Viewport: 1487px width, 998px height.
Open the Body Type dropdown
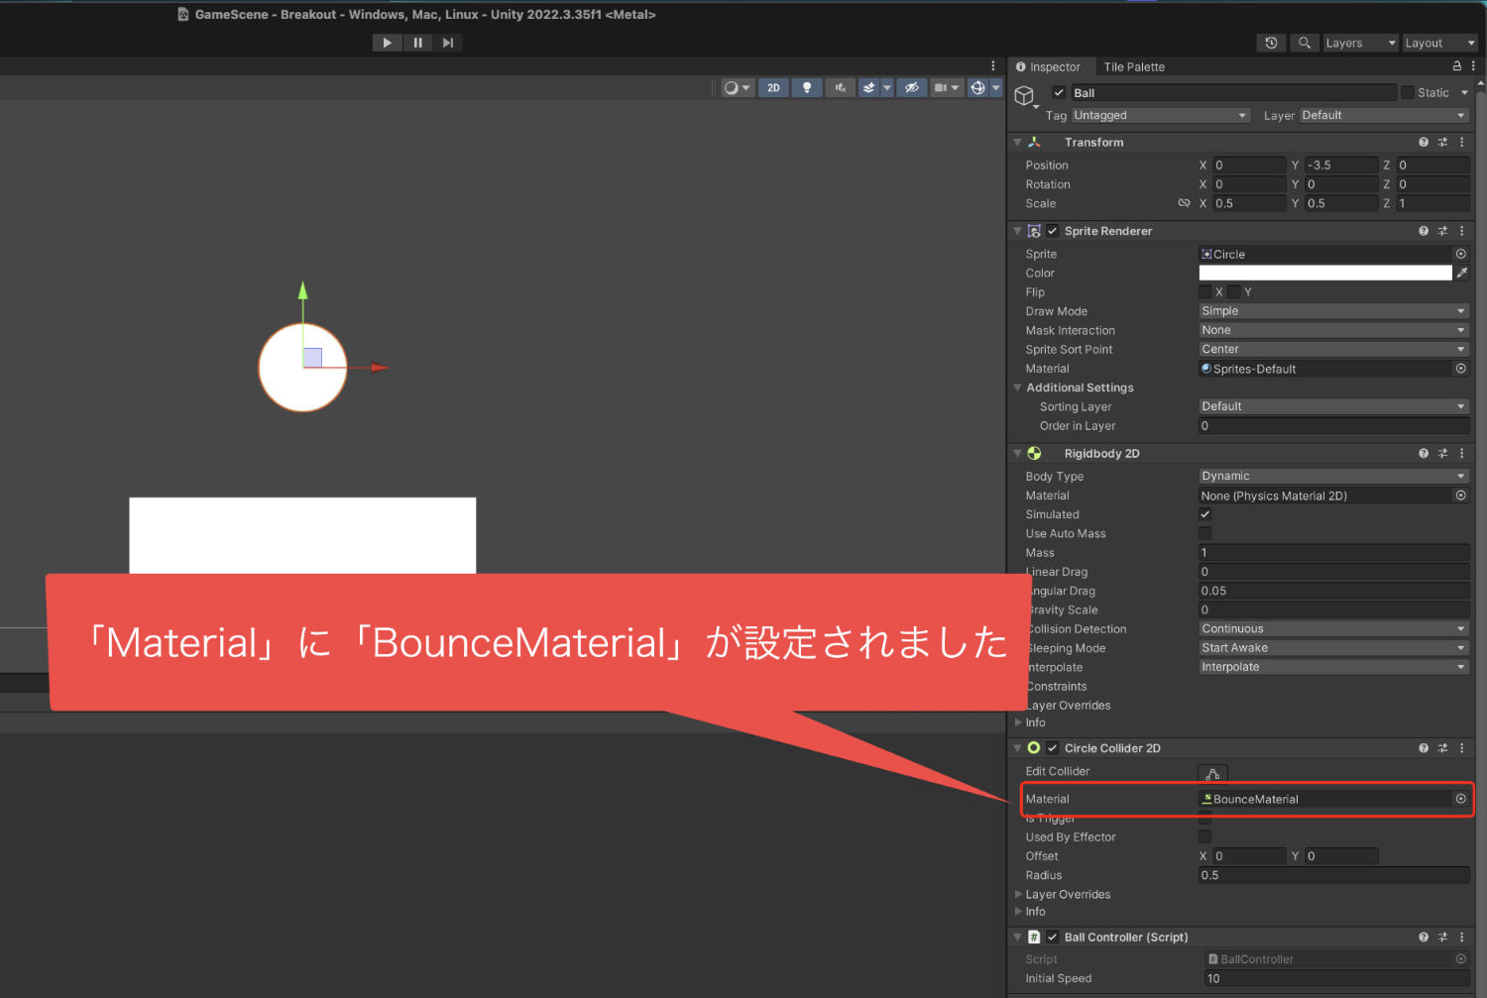[1333, 476]
